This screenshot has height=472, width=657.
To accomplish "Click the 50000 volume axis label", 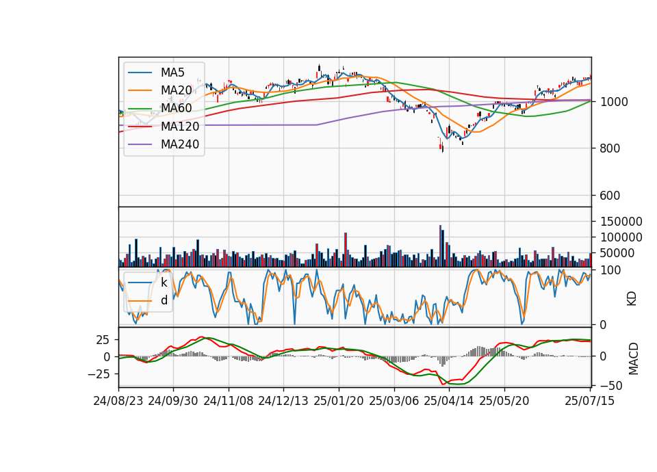I will (x=617, y=253).
